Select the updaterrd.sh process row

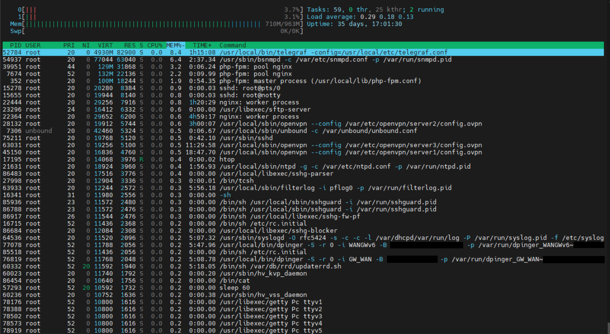303,266
